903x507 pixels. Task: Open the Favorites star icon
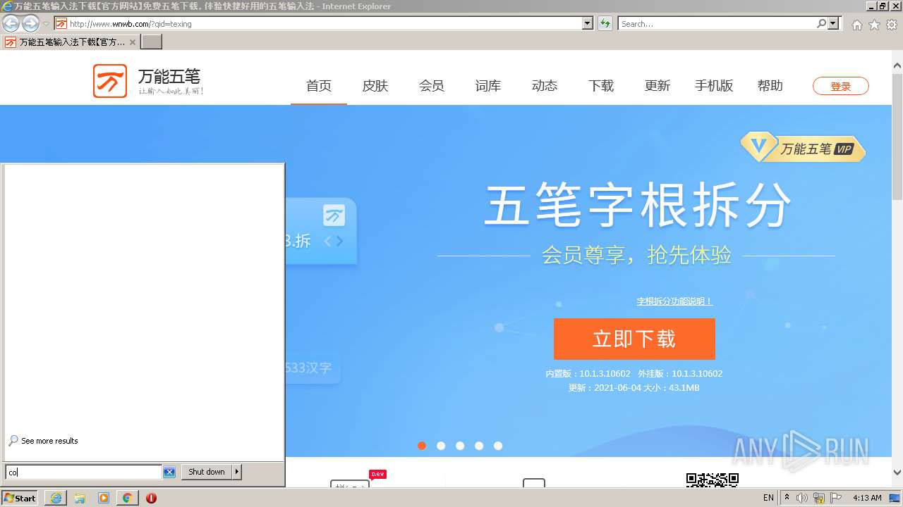click(x=874, y=25)
